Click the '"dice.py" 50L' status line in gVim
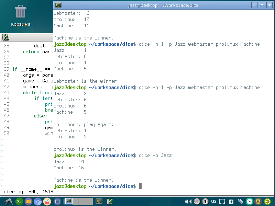 [27, 192]
